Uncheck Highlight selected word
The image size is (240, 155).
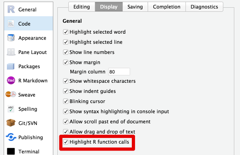65,32
